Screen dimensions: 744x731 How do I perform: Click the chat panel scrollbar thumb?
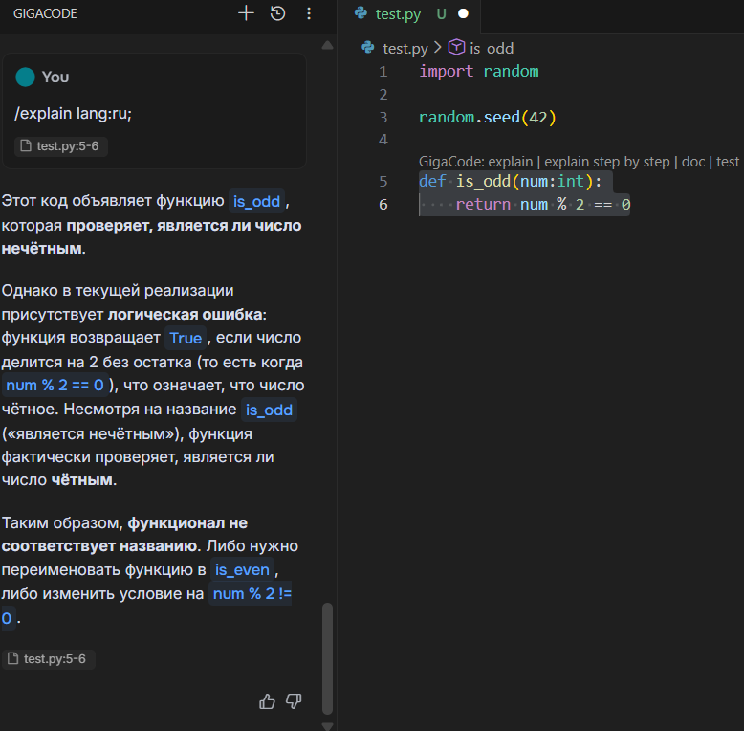coord(328,658)
